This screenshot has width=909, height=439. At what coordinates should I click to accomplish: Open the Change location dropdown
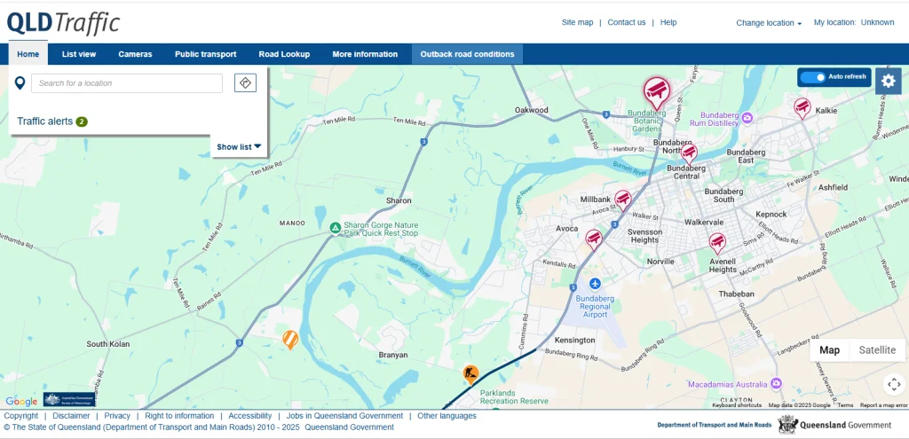[768, 23]
